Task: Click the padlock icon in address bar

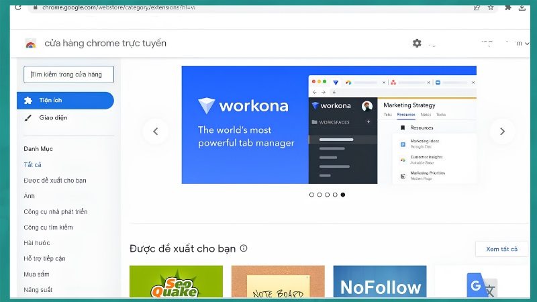Action: pos(36,7)
